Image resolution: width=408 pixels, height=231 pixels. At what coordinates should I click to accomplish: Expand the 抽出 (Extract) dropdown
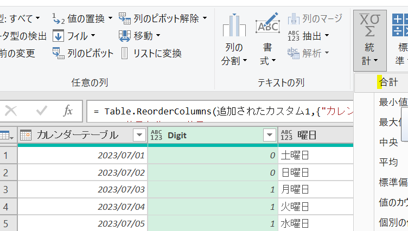click(327, 36)
